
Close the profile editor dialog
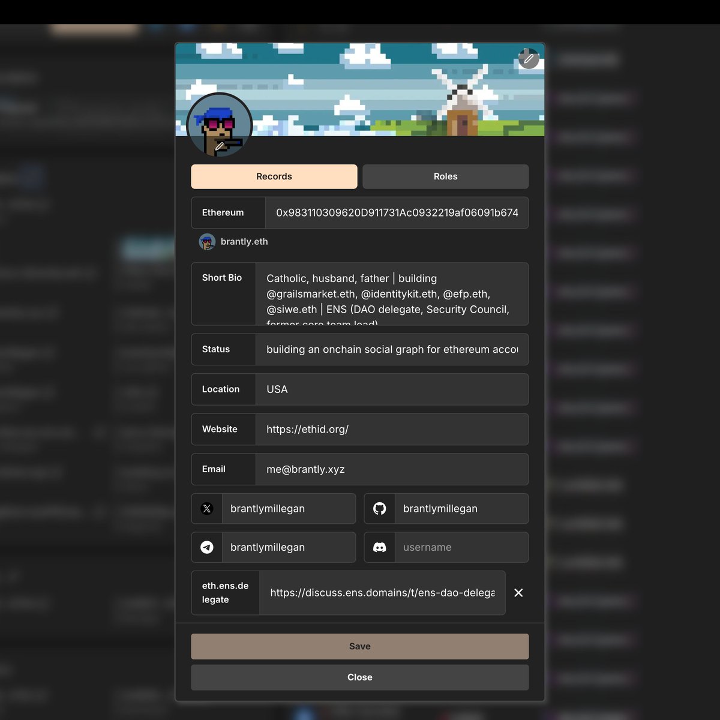360,677
